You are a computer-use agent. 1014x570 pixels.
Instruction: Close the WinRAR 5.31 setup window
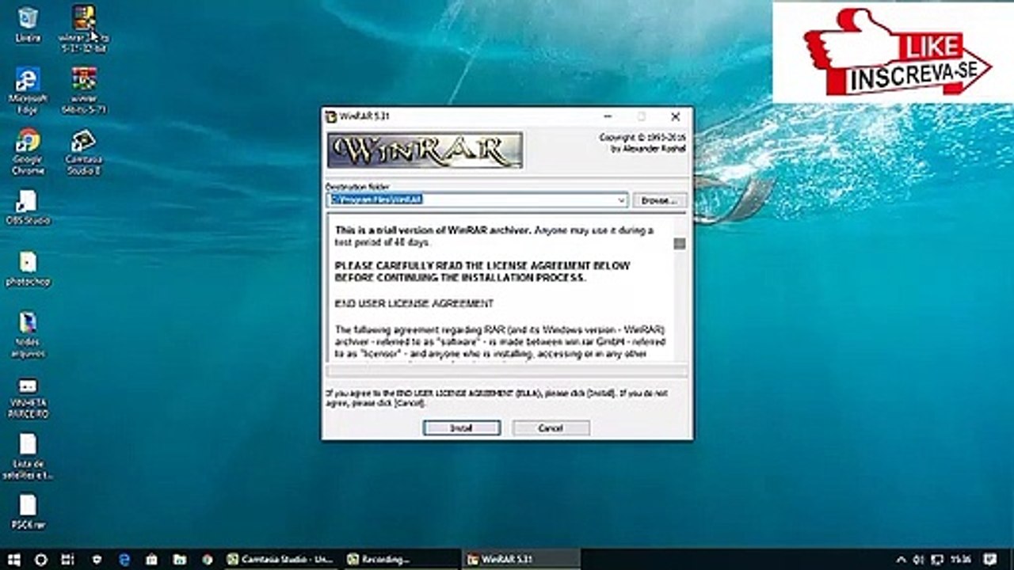coord(675,116)
